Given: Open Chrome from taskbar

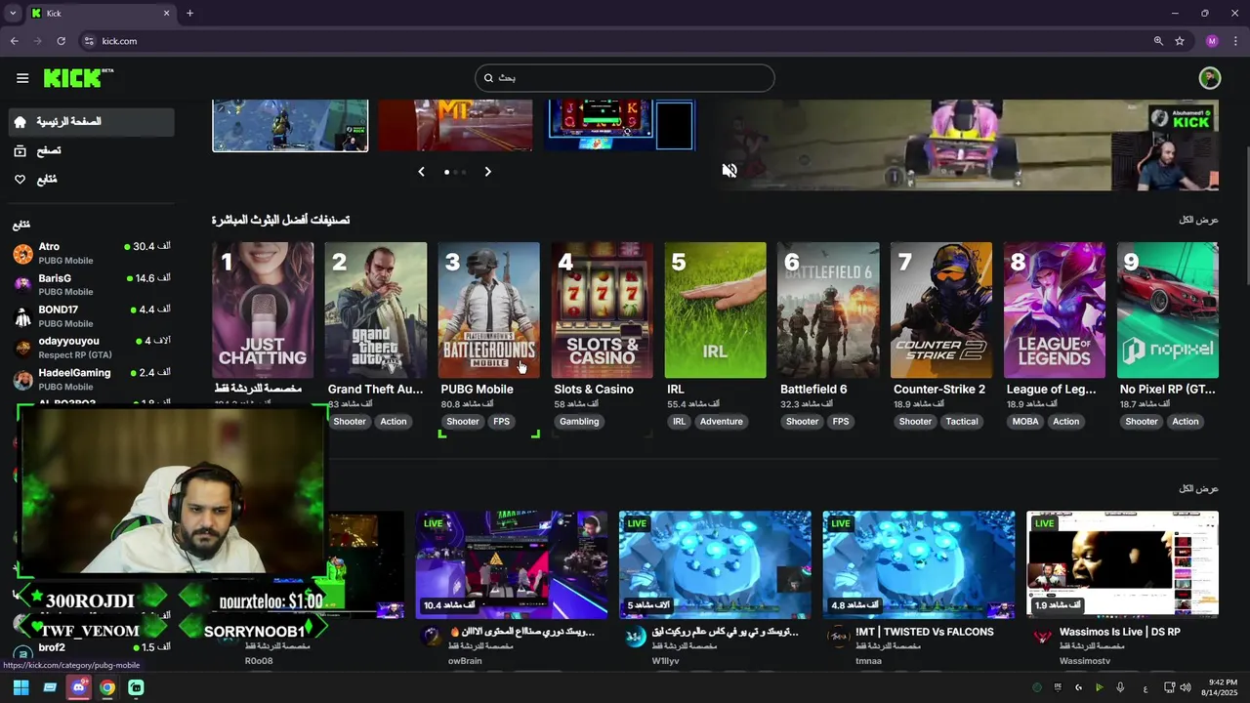Looking at the screenshot, I should pos(107,687).
